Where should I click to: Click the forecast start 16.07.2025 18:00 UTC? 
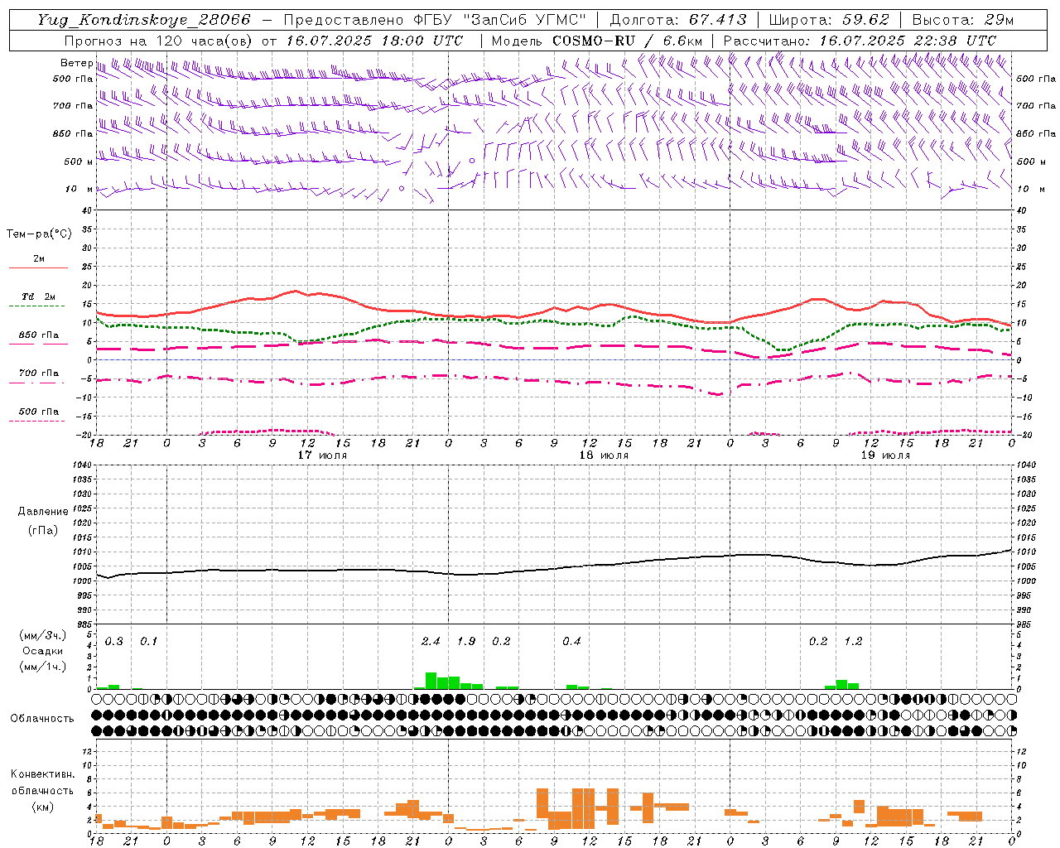[x=374, y=41]
